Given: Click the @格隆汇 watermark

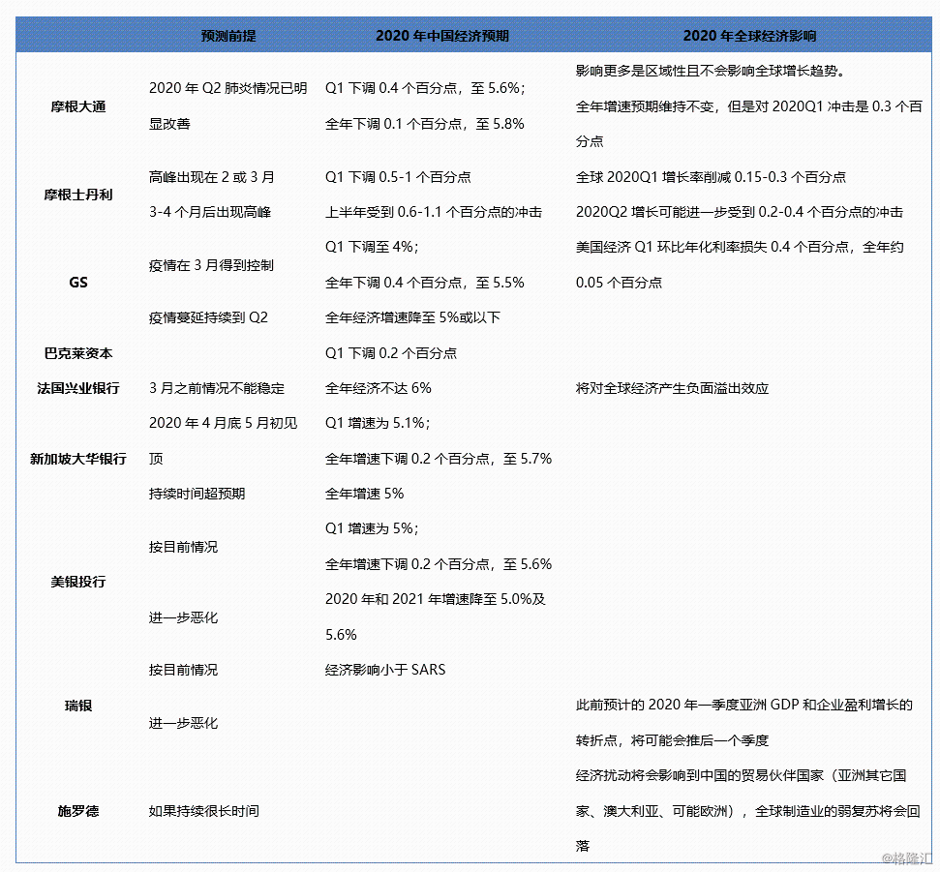Looking at the screenshot, I should tap(905, 858).
